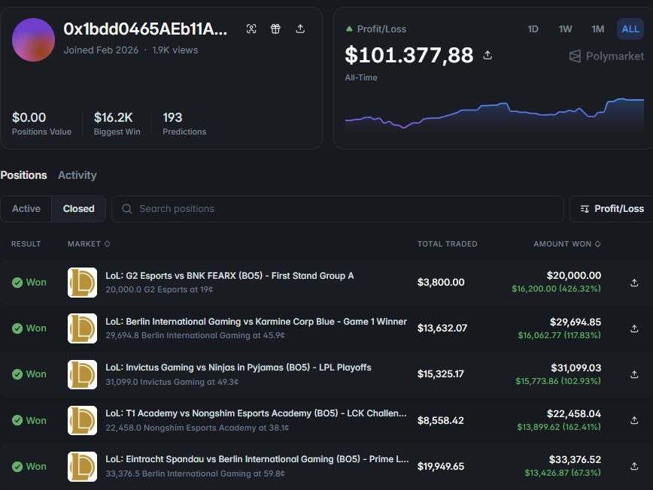Click the QR scan profile icon

coord(251,29)
